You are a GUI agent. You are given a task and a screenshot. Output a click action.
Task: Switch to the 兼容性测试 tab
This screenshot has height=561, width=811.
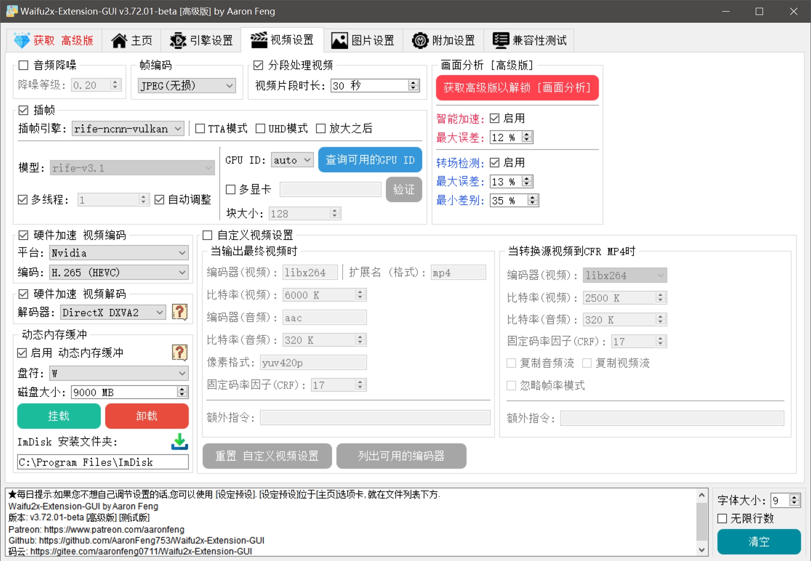[x=529, y=40]
